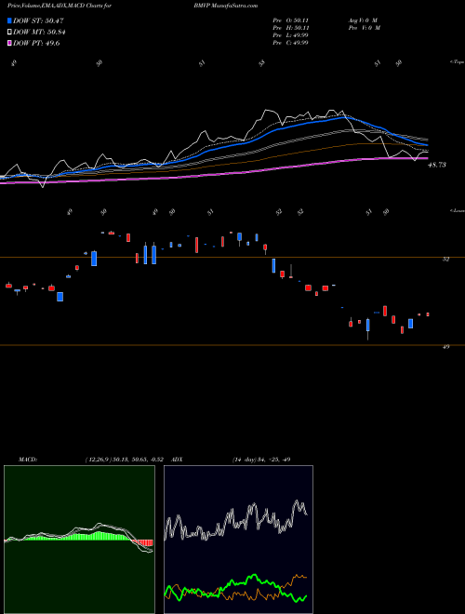Click the 'Avg V: 0 M' volume text
This screenshot has height=614, width=465.
pyautogui.click(x=362, y=20)
